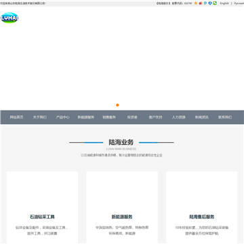Click the yellow star (Qzone) share icon
This screenshot has width=244, height=244.
point(196,3)
